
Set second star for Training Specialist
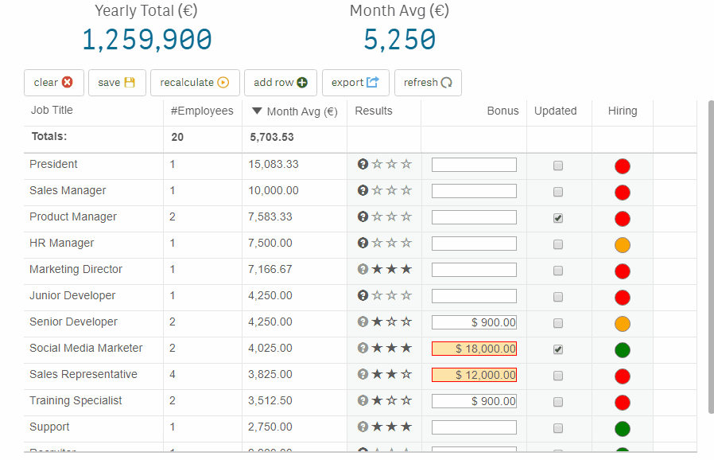(x=392, y=401)
